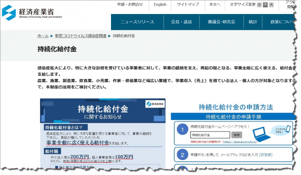
Task: Go to ホーム in the breadcrumb
Action: point(43,36)
